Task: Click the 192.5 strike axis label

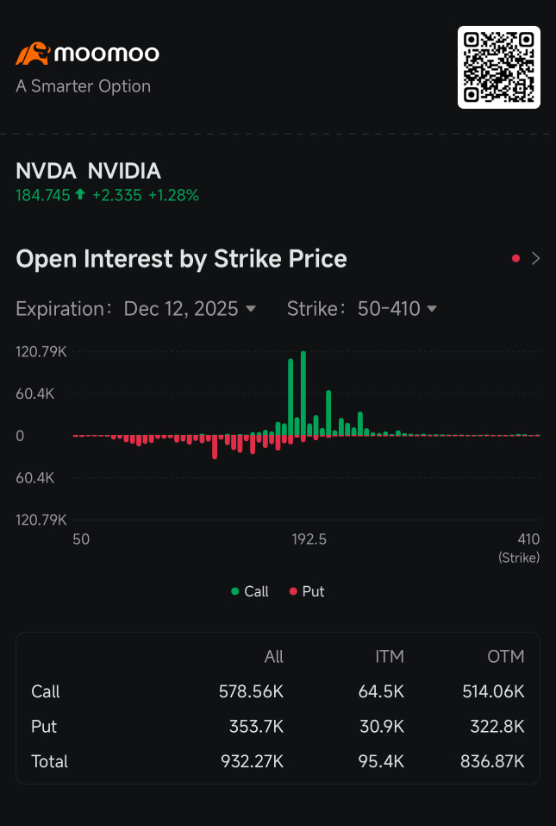Action: (x=309, y=539)
